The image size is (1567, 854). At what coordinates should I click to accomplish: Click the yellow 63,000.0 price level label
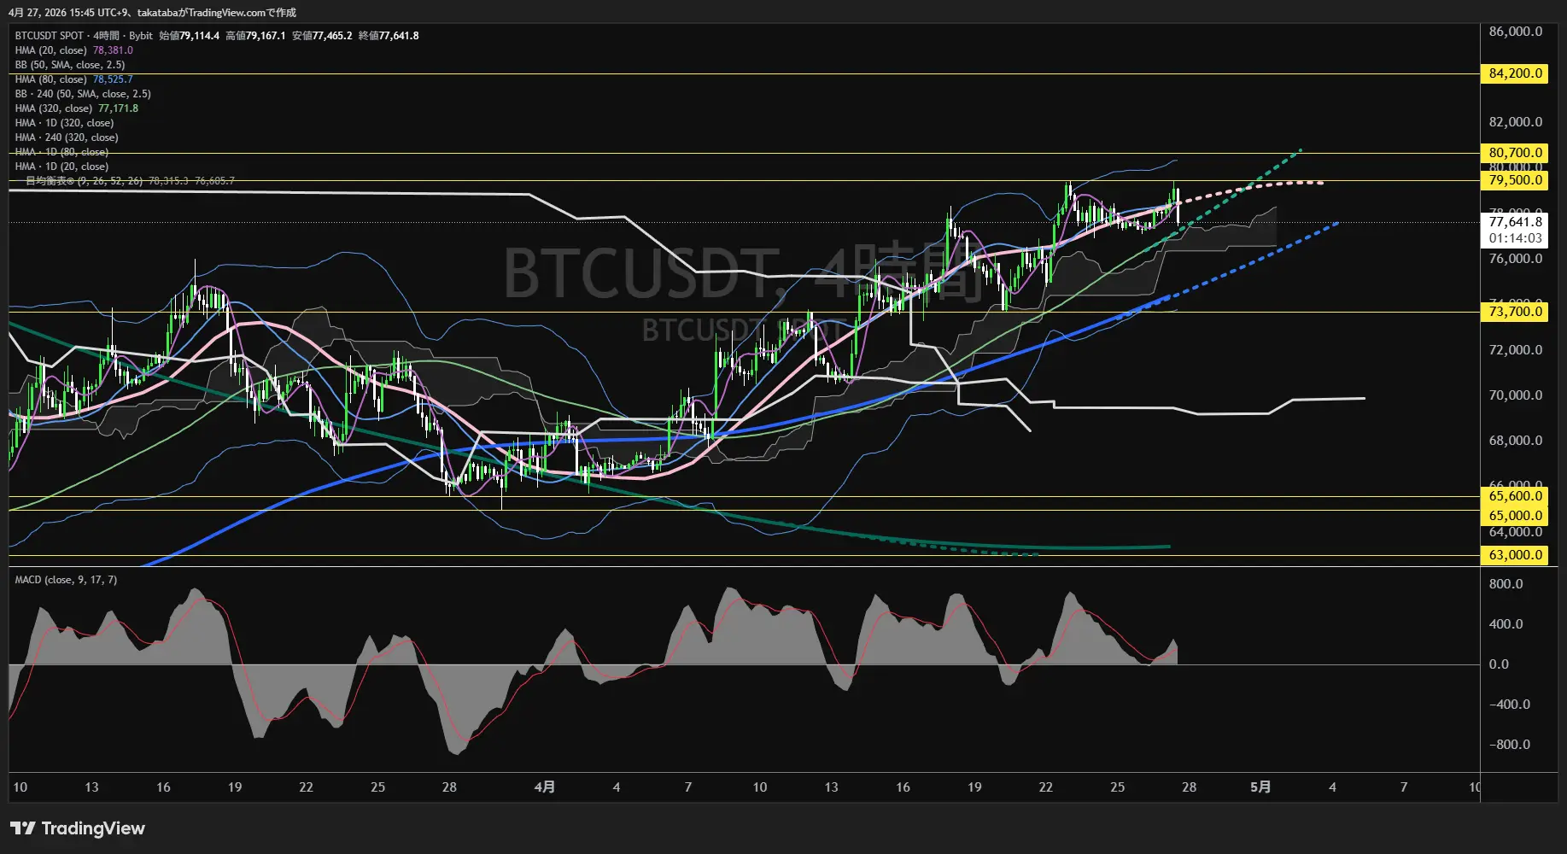click(x=1515, y=554)
